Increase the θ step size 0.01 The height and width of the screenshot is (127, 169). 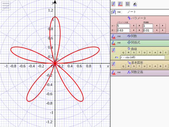pos(163,30)
